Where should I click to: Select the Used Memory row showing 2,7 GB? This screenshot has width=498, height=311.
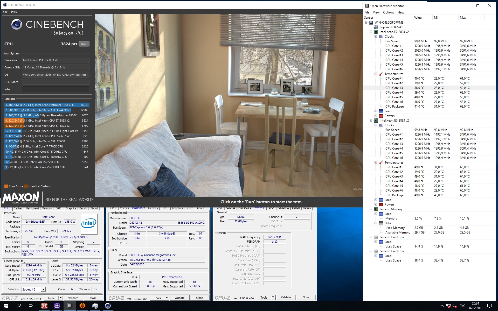tap(429, 228)
